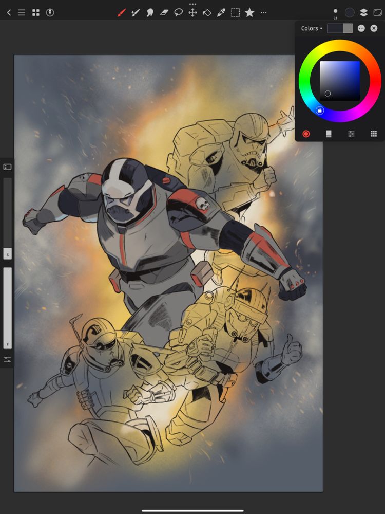Screen dimensions: 385x514
Task: Select the Eyedropper tool
Action: pos(221,13)
